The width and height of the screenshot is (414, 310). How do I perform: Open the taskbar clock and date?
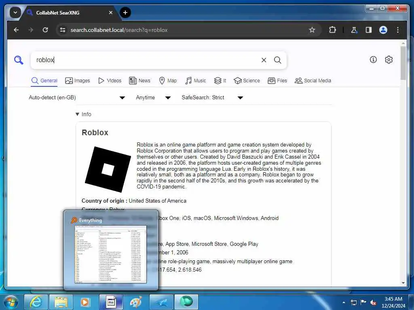(393, 302)
